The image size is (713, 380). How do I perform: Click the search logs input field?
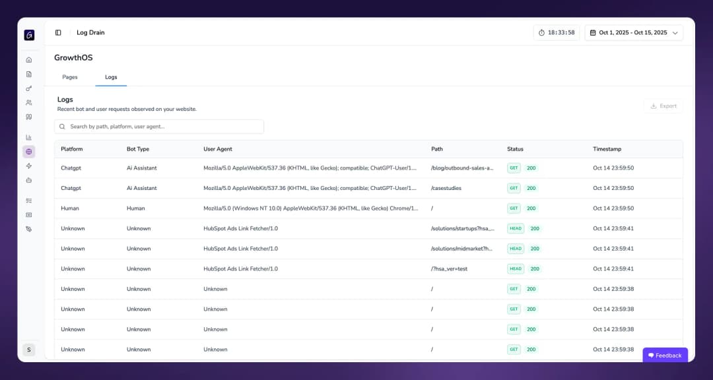(158, 126)
